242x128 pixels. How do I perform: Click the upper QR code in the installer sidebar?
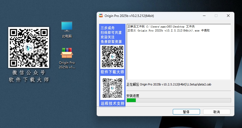(x=113, y=57)
